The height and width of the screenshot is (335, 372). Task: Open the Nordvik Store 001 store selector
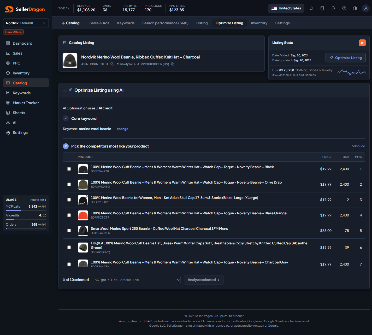point(26,23)
